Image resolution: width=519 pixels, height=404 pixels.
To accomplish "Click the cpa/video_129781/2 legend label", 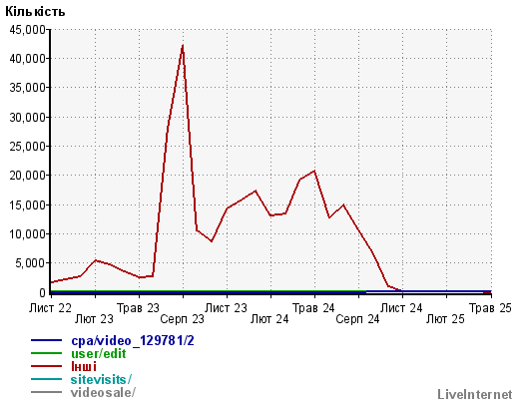I will click(x=133, y=341).
